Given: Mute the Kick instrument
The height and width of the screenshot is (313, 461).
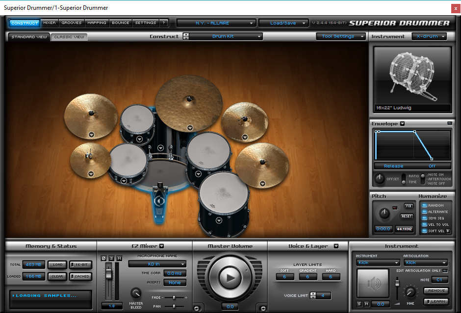Looking at the screenshot, I should [366, 304].
